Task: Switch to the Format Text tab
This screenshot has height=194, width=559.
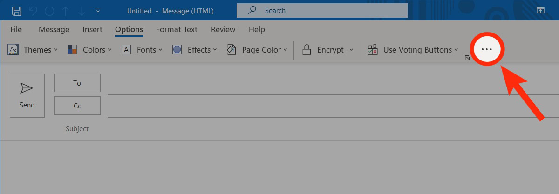Action: [x=177, y=29]
